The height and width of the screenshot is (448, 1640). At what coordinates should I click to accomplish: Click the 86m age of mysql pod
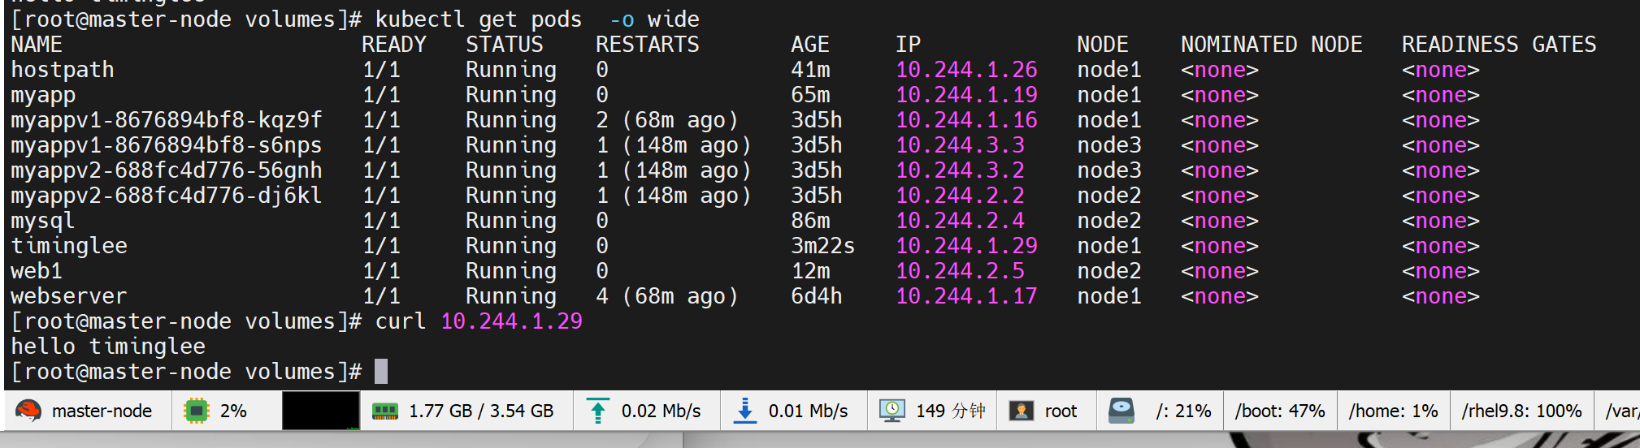810,221
